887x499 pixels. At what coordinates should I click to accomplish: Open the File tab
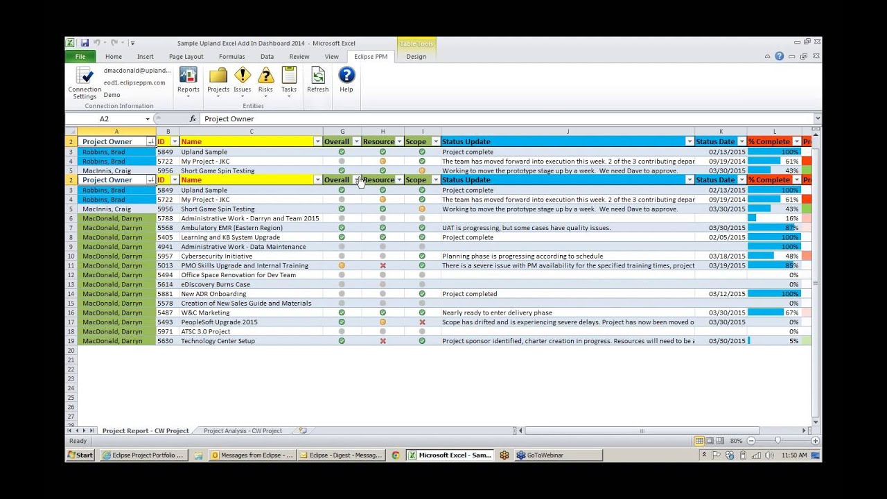coord(80,57)
